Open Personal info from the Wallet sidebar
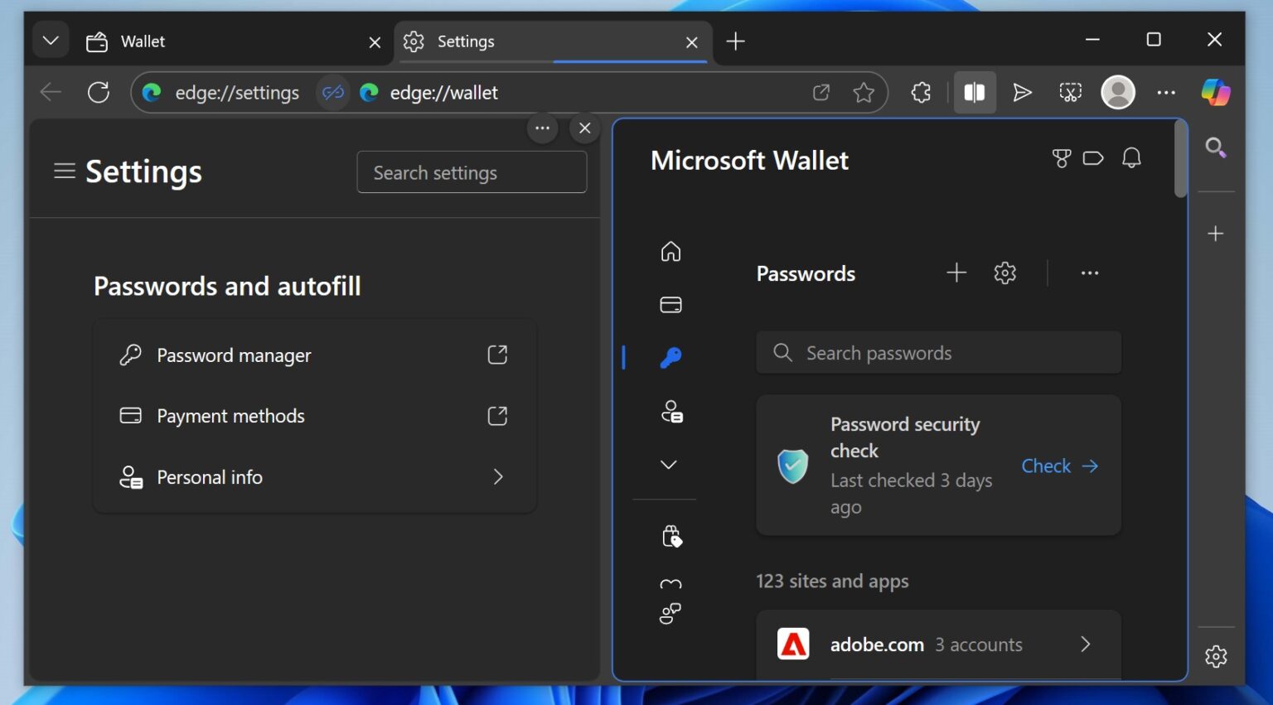1273x705 pixels. point(670,411)
